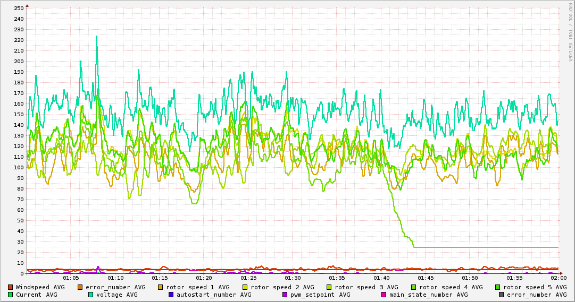The image size is (575, 302).
Task: Click the 80 value on the Y axis
Action: 20,189
